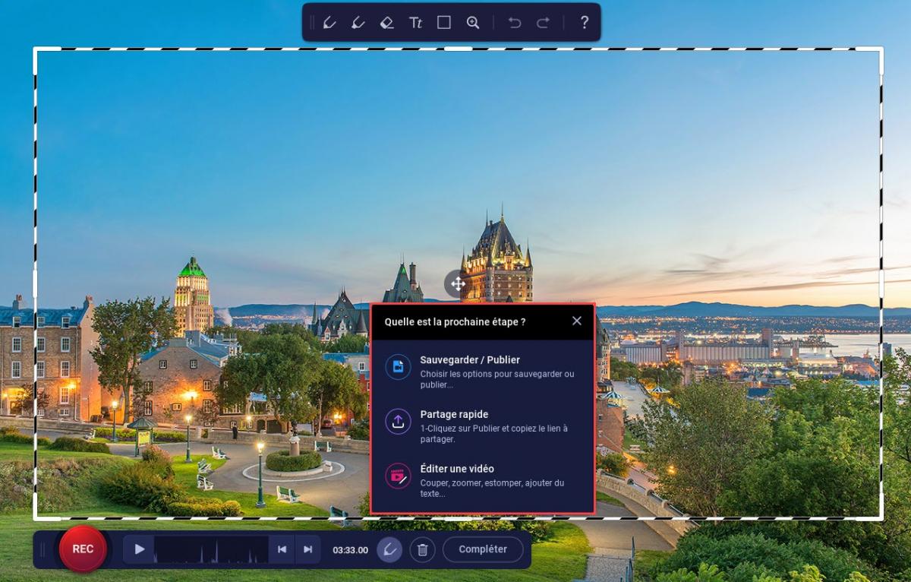Screen dimensions: 911x582
Task: Redo the annotation
Action: (543, 23)
